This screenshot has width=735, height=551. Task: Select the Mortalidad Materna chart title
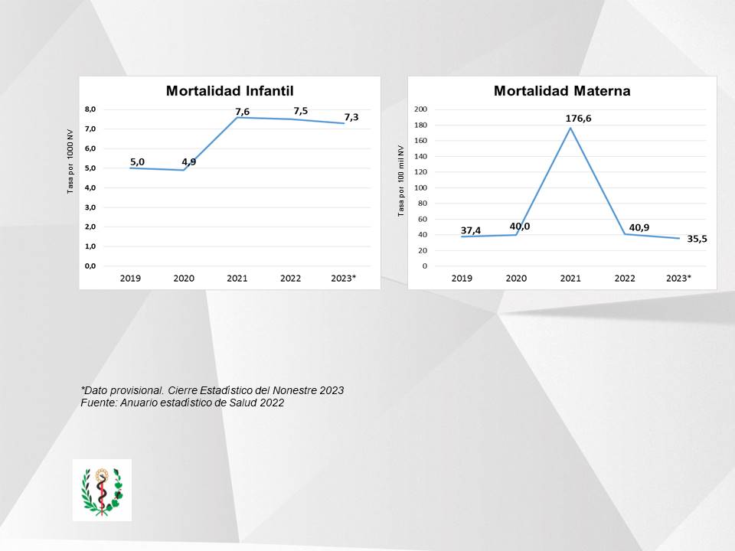[x=562, y=91]
